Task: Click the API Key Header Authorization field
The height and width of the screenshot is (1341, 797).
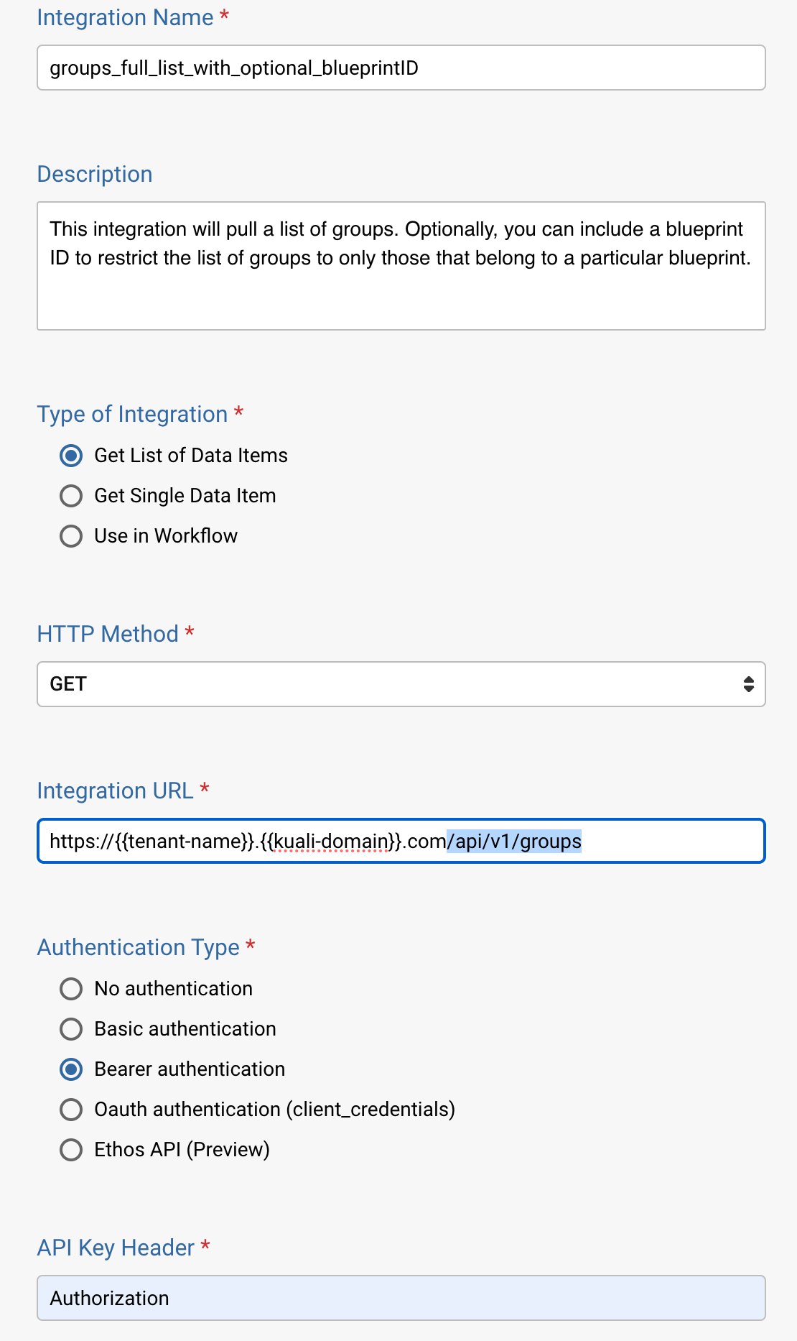Action: click(401, 1298)
